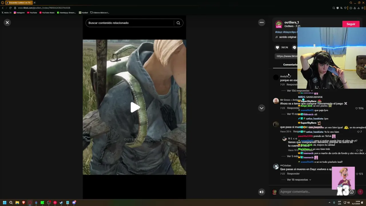Open outliers_1 live profile avatar
Image resolution: width=366 pixels, height=206 pixels.
coord(279,24)
